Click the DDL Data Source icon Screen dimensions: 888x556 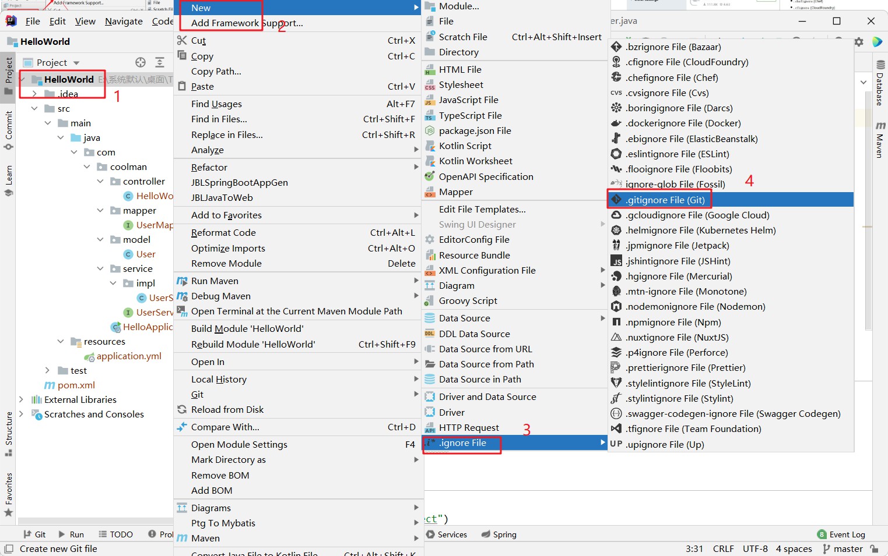[x=430, y=334]
